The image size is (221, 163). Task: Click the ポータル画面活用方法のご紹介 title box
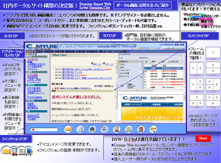pos(143,6)
